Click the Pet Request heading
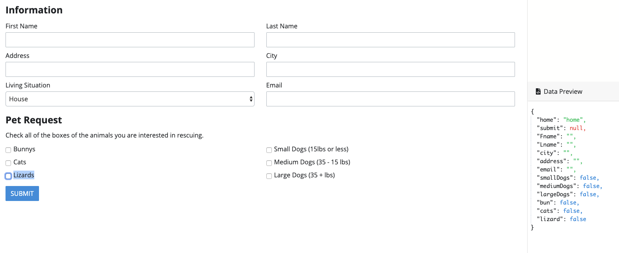 (33, 120)
